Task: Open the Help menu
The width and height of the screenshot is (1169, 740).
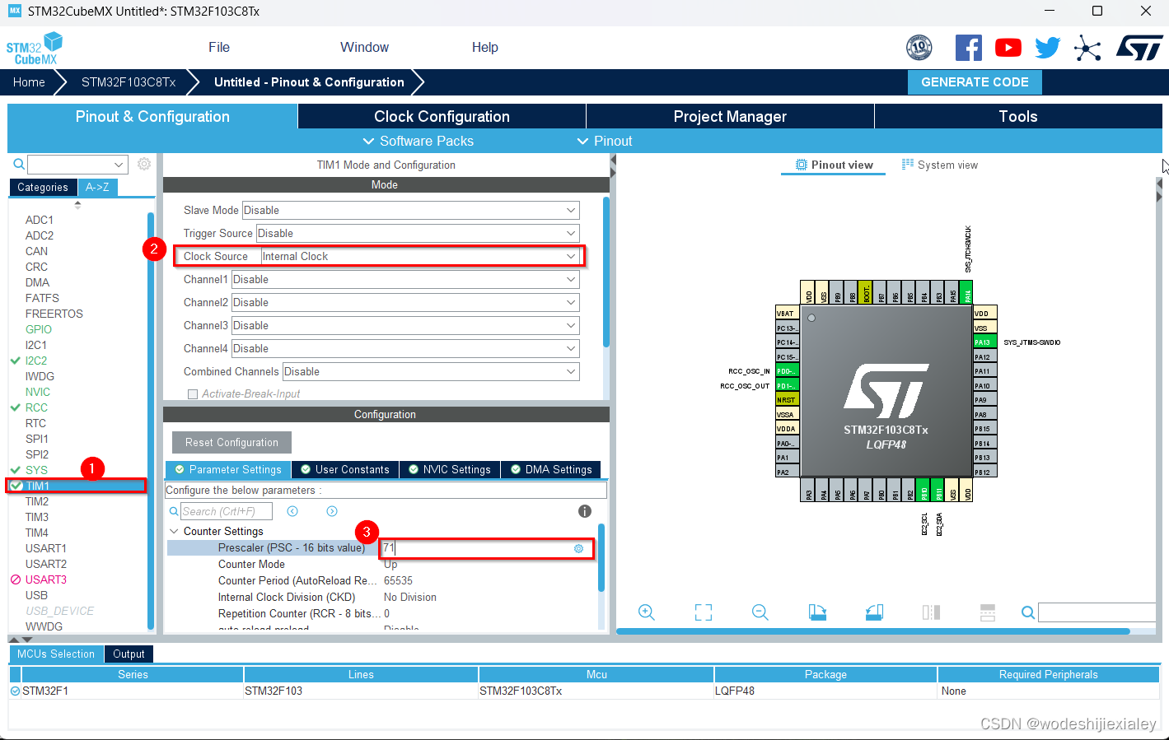Action: 485,48
